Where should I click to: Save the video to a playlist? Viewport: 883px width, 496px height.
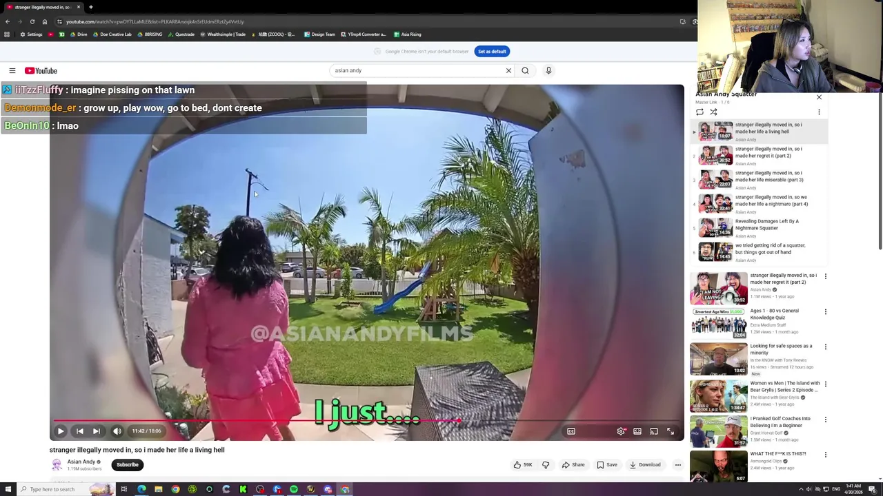tap(607, 465)
